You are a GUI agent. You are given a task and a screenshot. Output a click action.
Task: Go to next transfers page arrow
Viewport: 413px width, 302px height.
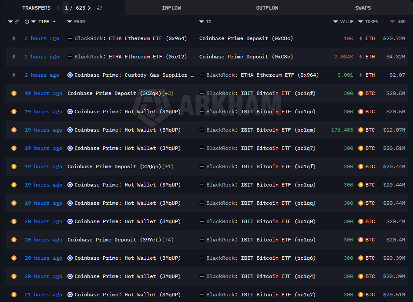[x=89, y=8]
